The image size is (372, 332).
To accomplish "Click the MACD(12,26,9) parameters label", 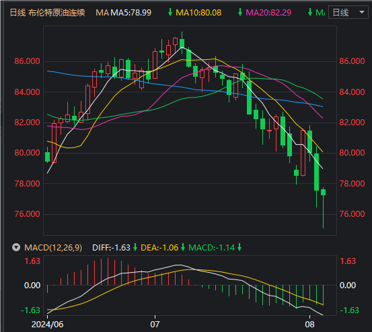I will click(53, 248).
